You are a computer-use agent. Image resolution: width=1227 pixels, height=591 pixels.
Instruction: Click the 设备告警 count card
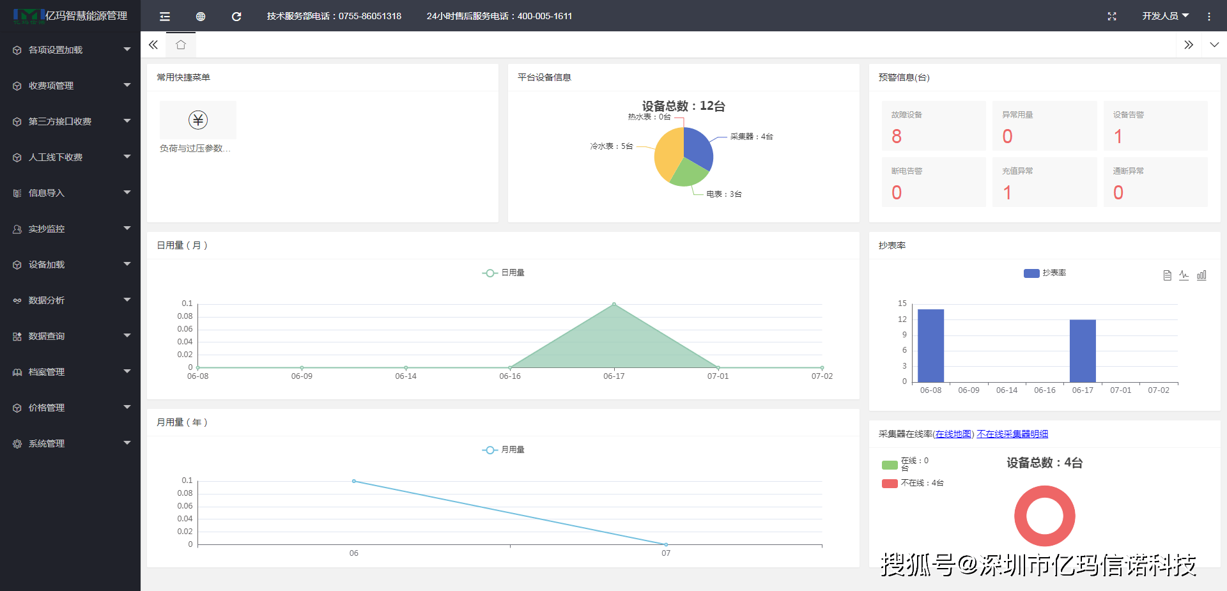1155,126
